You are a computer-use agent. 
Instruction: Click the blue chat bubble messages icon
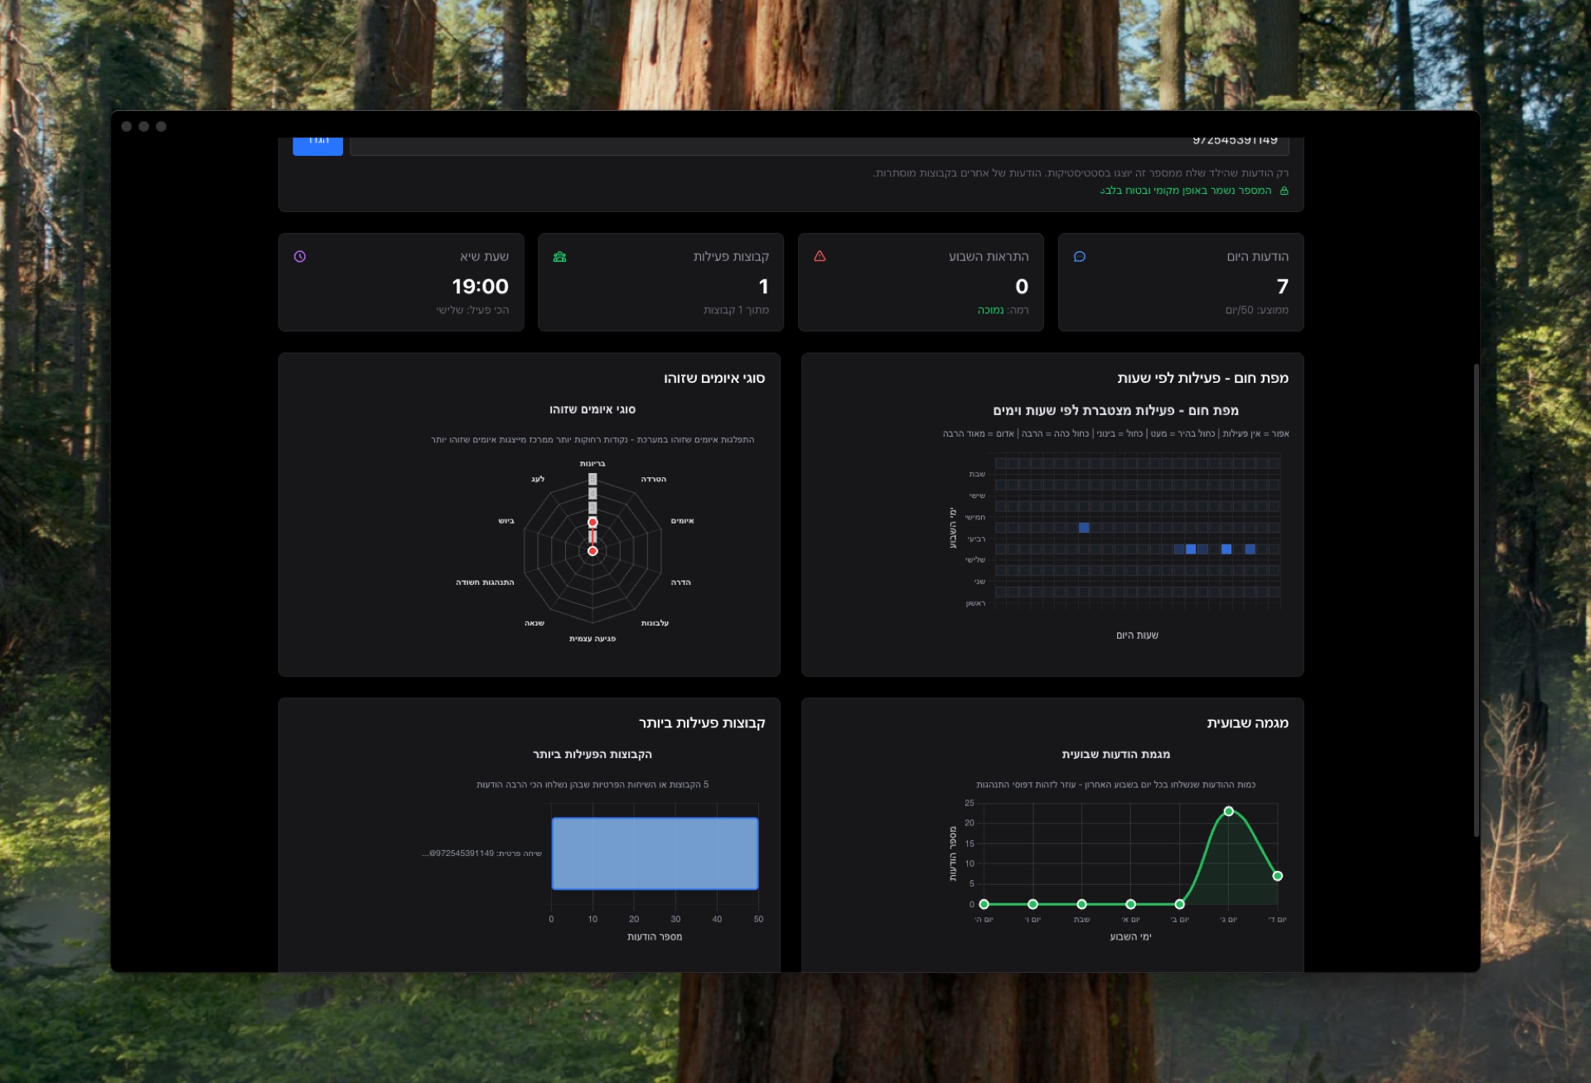[1080, 257]
